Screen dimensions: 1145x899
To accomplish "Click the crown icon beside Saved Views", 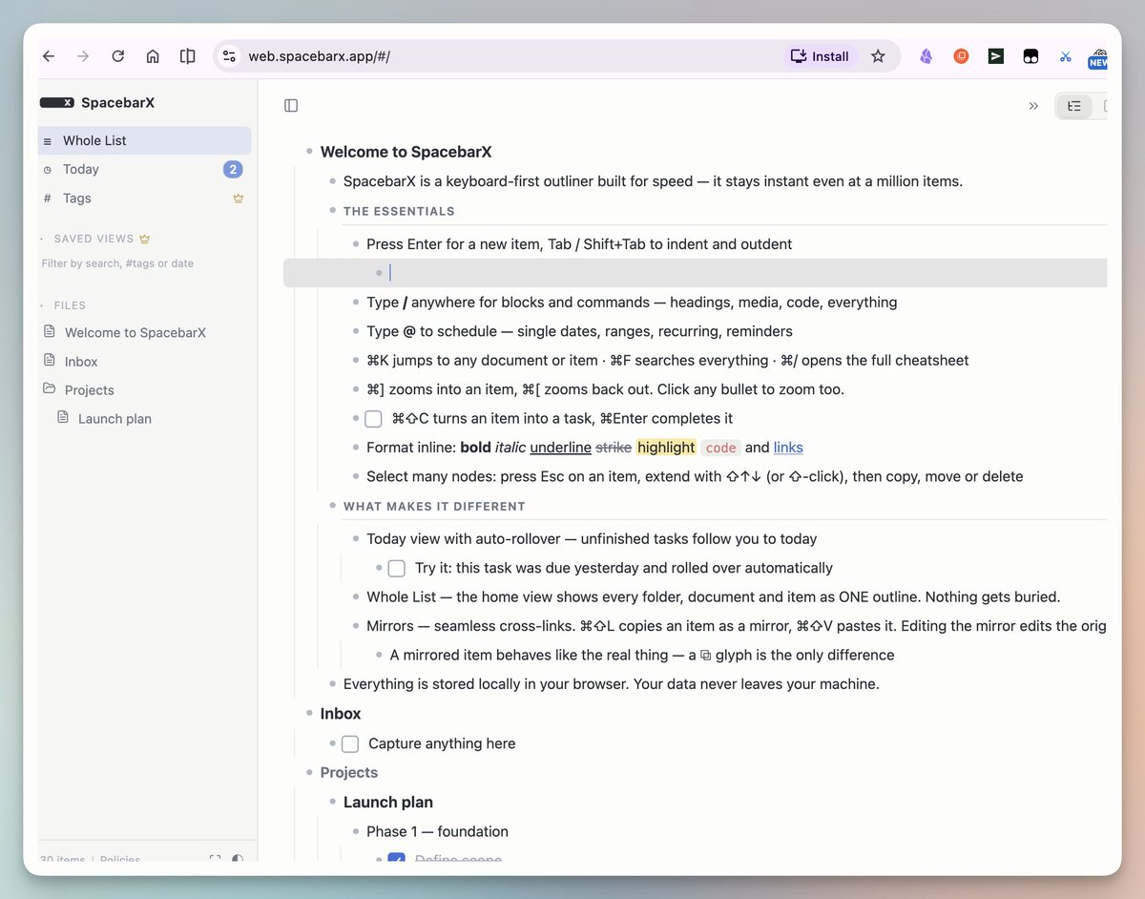I will tap(144, 239).
